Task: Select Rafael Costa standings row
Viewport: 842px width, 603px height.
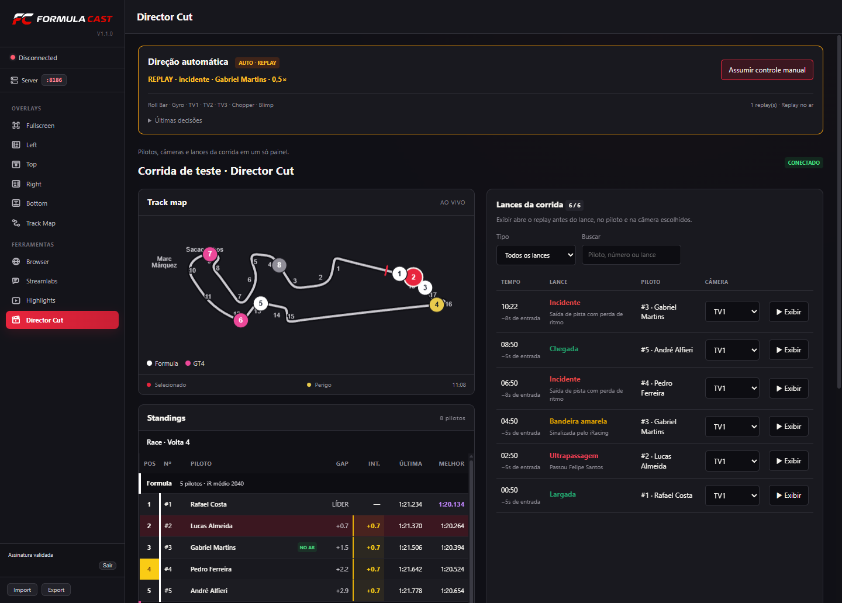Action: coord(303,504)
